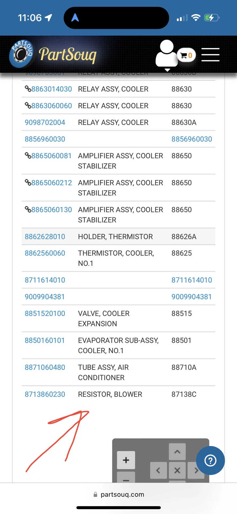Open the shopping cart
Image resolution: width=237 pixels, height=514 pixels.
(x=186, y=55)
